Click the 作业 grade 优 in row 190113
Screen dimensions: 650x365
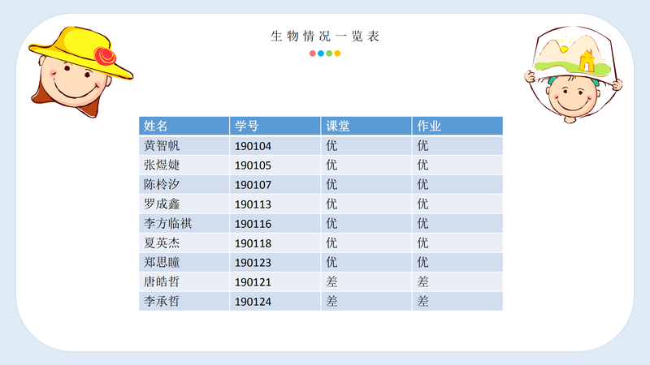(422, 204)
